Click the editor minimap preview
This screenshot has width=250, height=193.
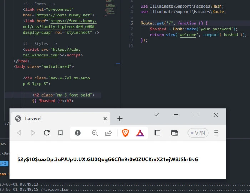pyautogui.click(x=110, y=7)
